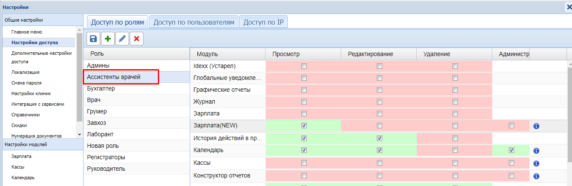The image size is (572, 186).
Task: Select the Бухгалтер role
Action: (x=101, y=89)
